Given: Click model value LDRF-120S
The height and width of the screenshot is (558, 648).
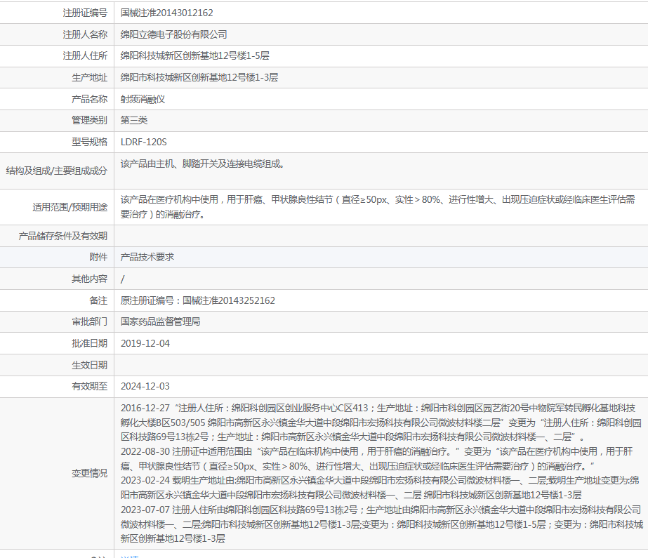Looking at the screenshot, I should (143, 142).
